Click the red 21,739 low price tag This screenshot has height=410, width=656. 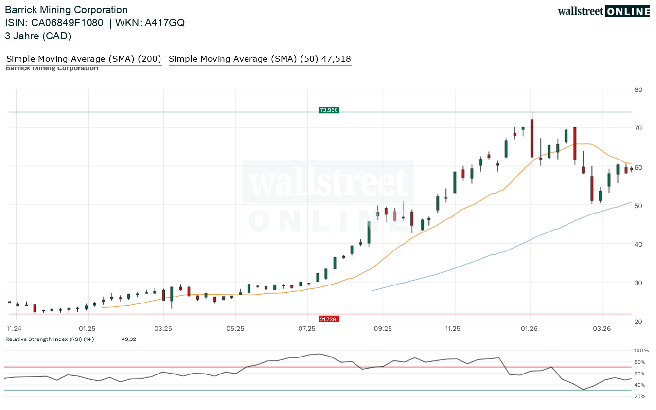pyautogui.click(x=329, y=319)
